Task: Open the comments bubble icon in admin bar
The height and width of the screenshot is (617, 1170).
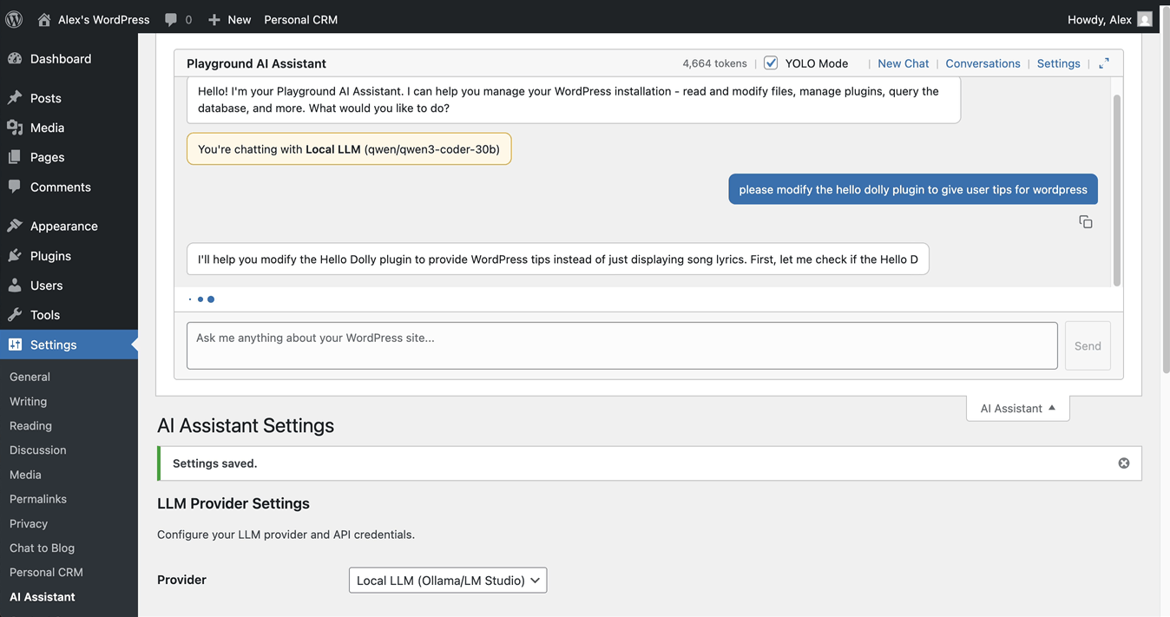Action: (170, 18)
